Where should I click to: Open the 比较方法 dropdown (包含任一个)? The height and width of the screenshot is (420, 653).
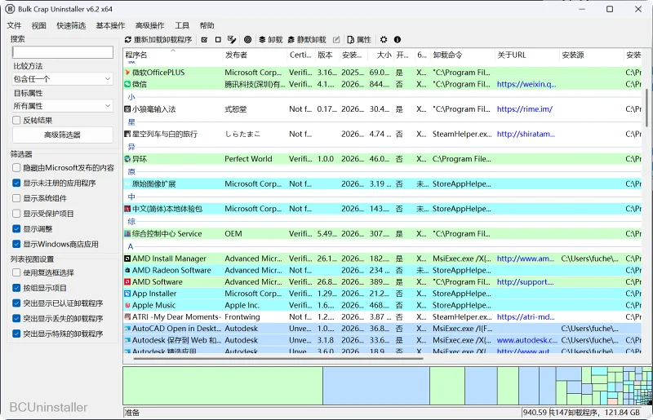[63, 79]
